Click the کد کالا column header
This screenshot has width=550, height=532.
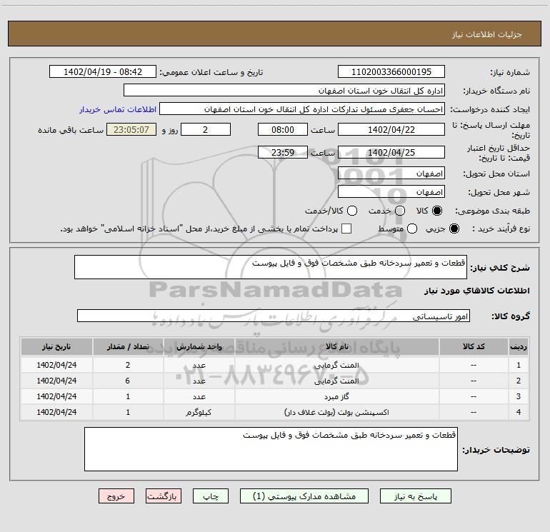474,347
